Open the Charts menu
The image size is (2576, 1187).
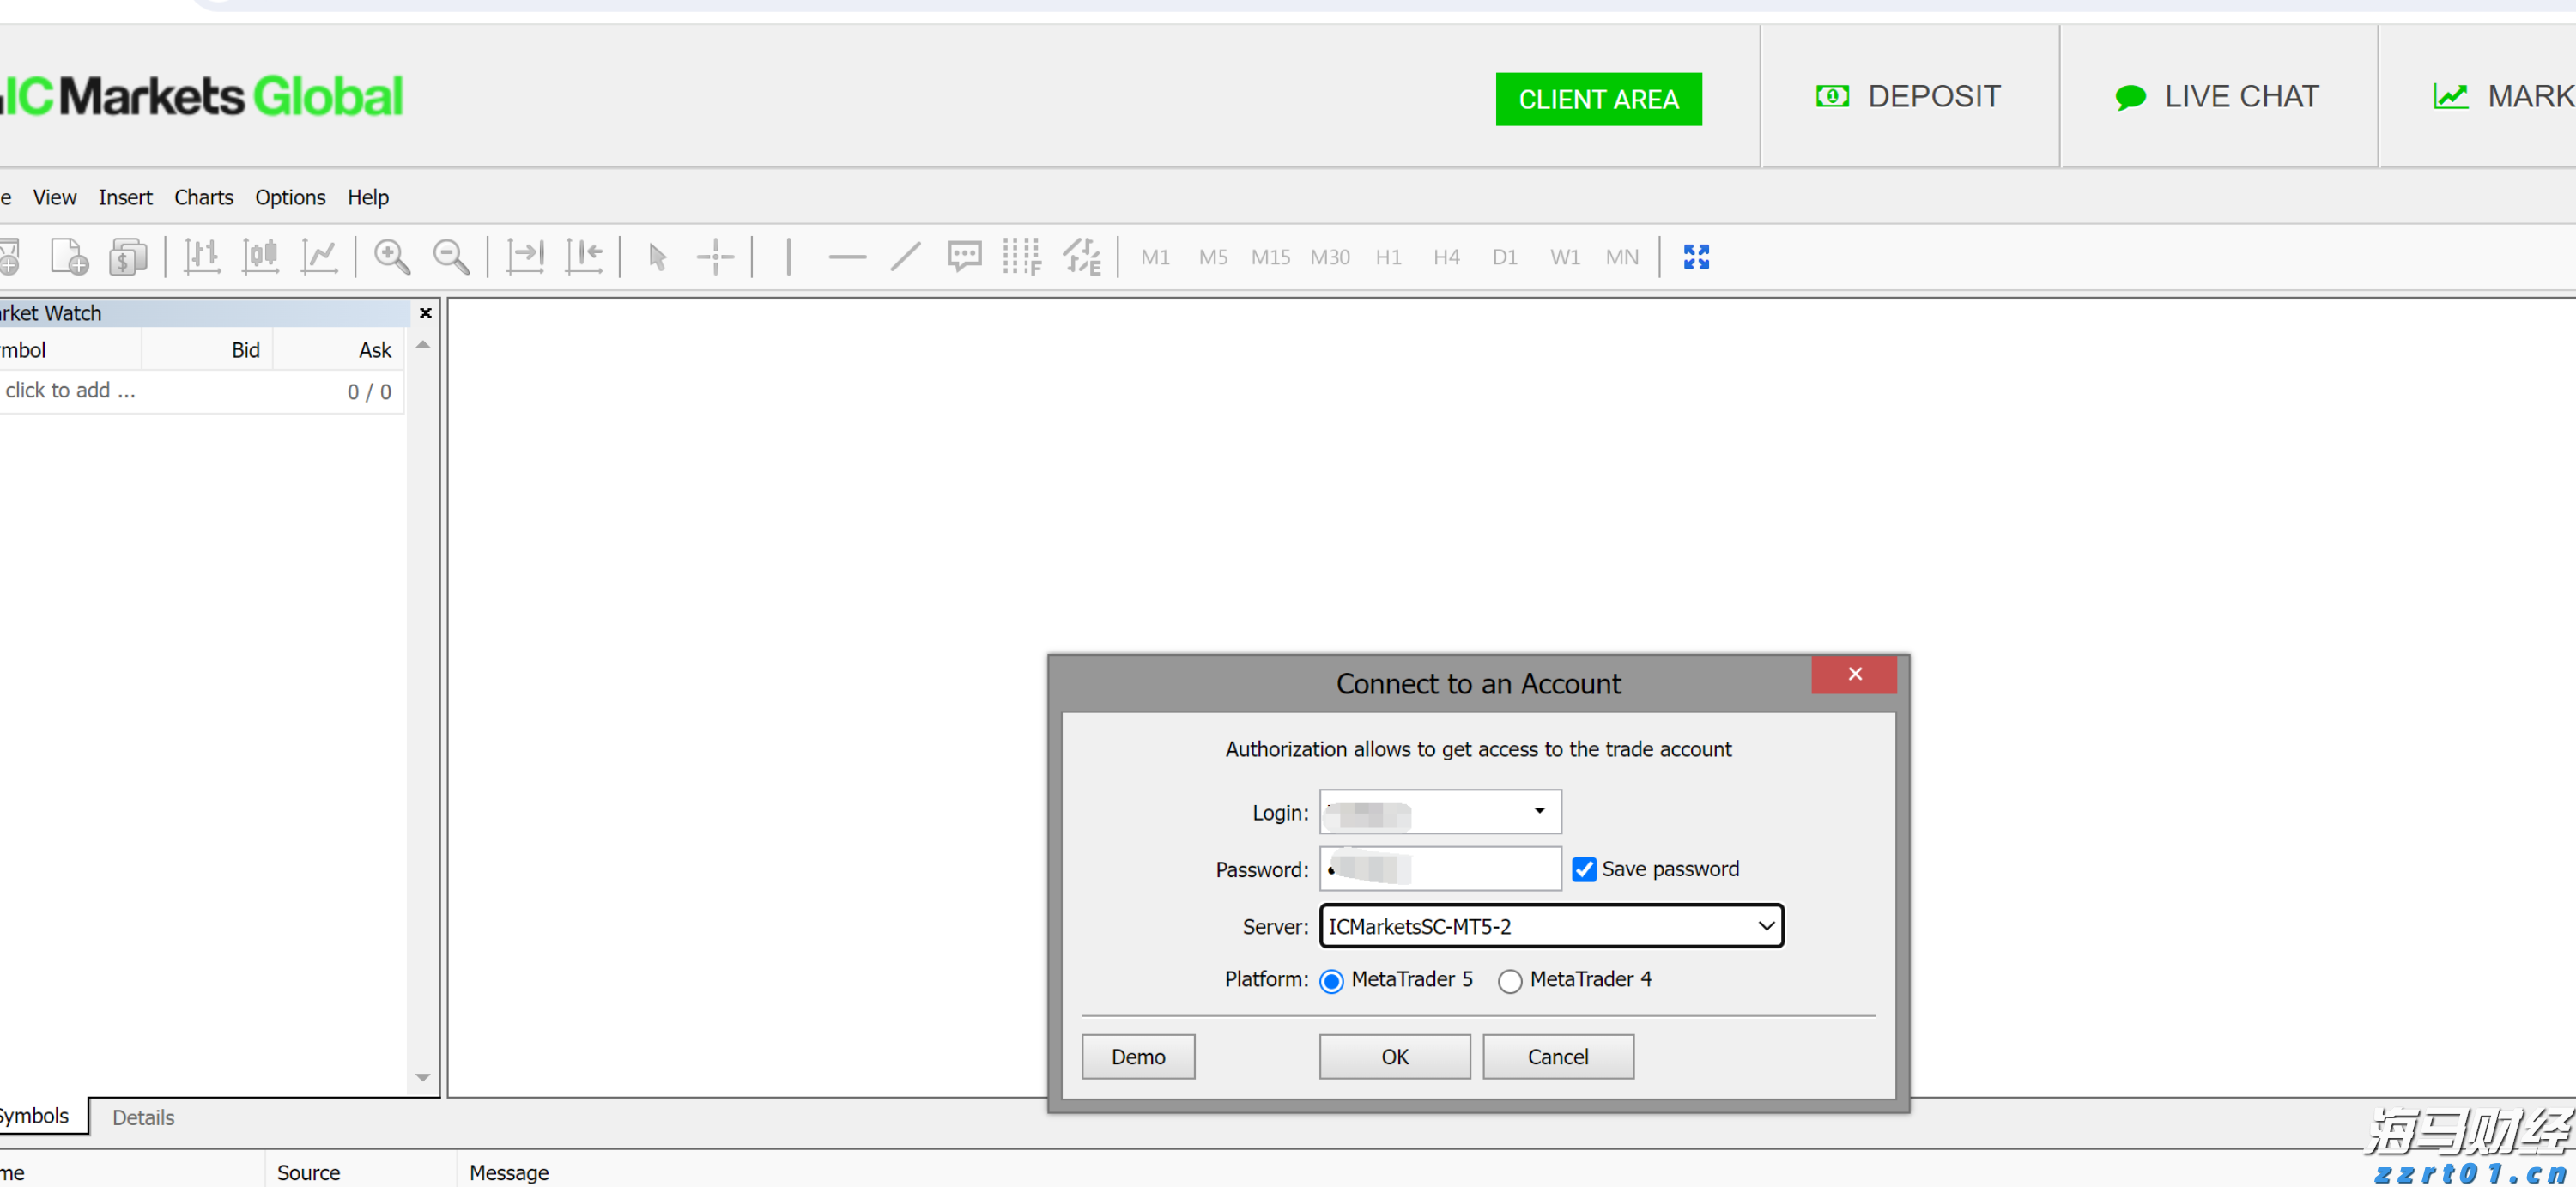[x=203, y=197]
